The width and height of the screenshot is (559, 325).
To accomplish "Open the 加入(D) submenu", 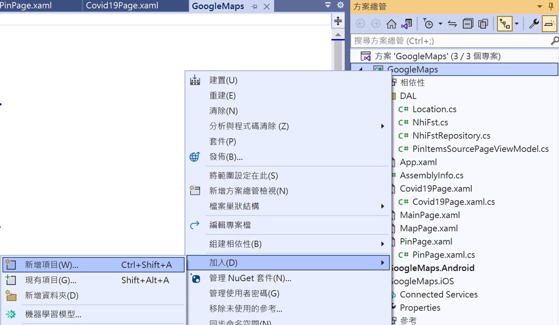I will pos(288,262).
